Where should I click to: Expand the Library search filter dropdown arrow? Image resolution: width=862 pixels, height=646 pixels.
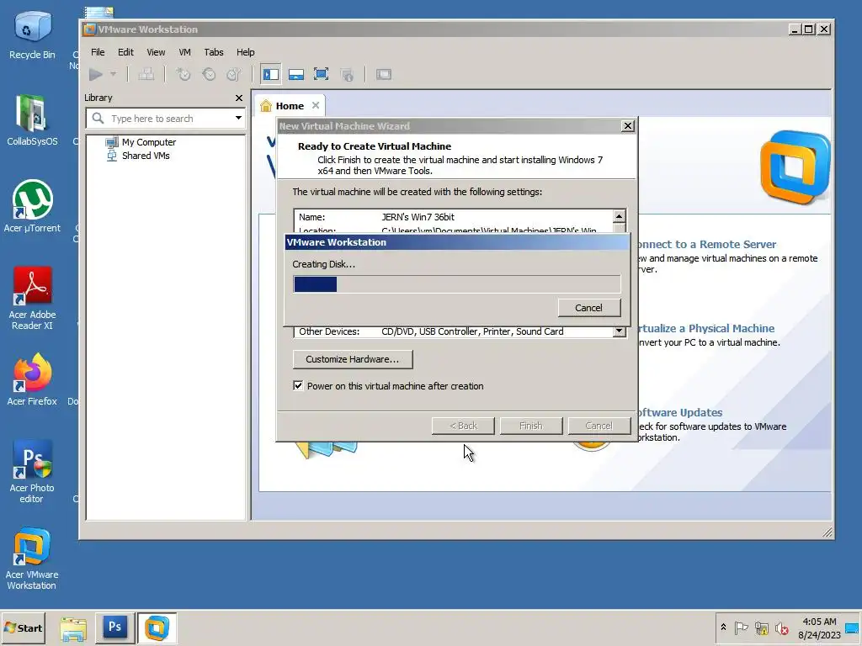tap(238, 118)
